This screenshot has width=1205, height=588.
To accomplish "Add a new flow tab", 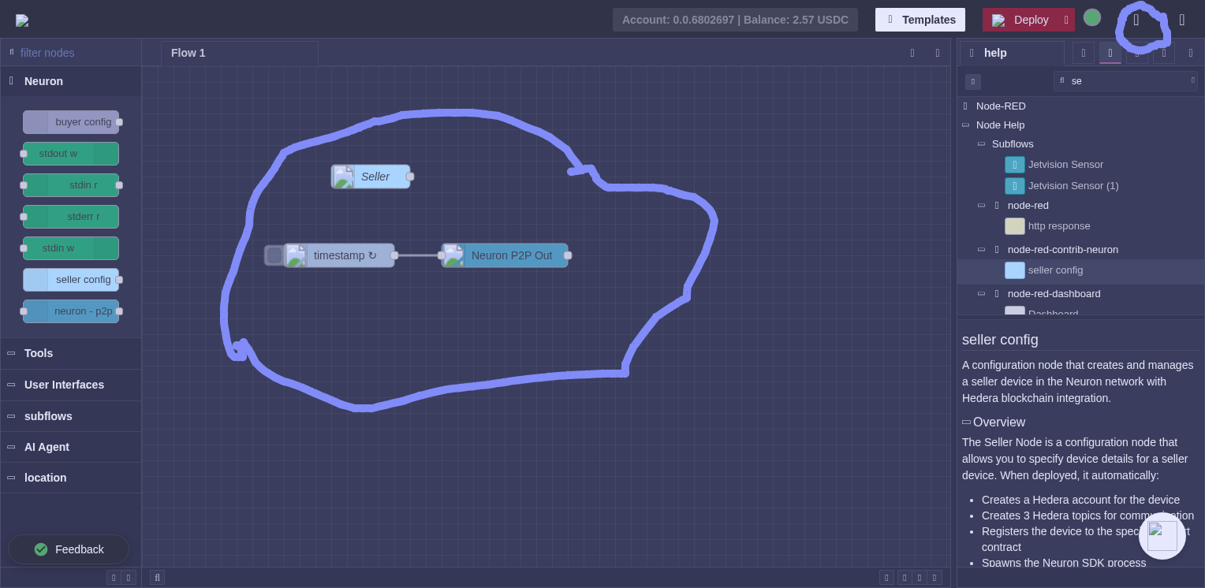I will pyautogui.click(x=912, y=53).
